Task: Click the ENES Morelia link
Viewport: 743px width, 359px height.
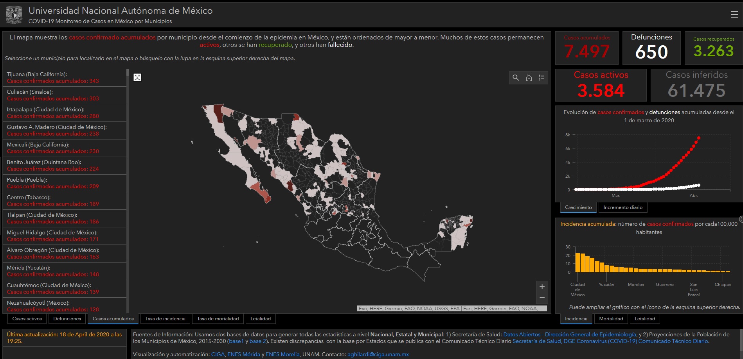Action: pyautogui.click(x=282, y=354)
